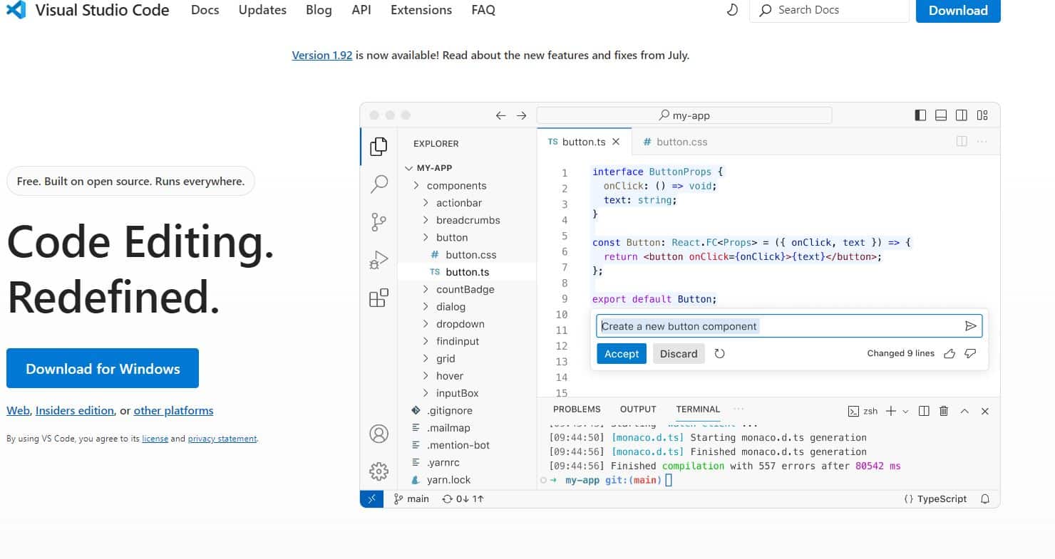Screen dimensions: 1055x559
Task: Click the thumbs up feedback icon
Action: pyautogui.click(x=949, y=354)
